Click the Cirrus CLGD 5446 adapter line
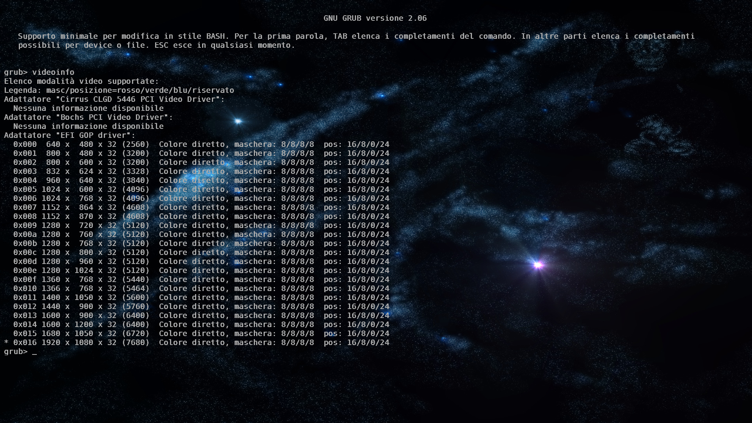752x423 pixels. pos(114,99)
